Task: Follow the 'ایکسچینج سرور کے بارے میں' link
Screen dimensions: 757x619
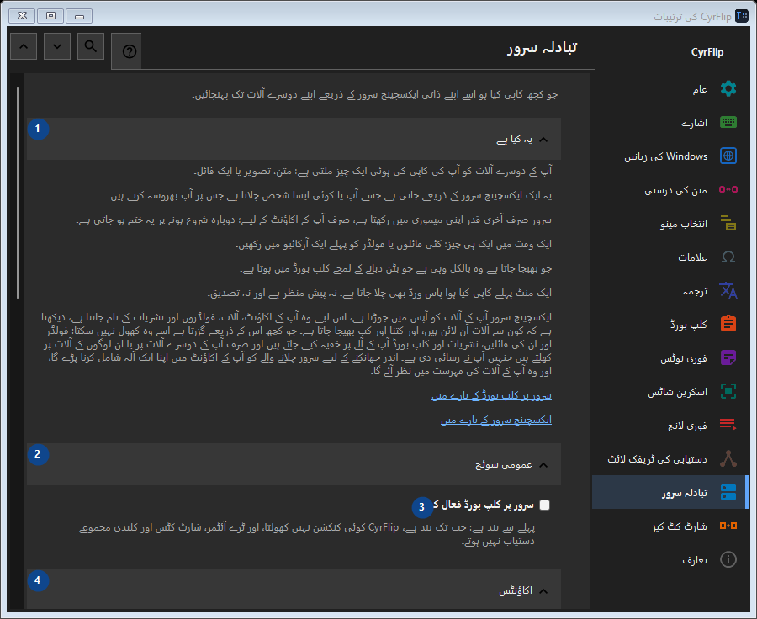Action: 496,420
